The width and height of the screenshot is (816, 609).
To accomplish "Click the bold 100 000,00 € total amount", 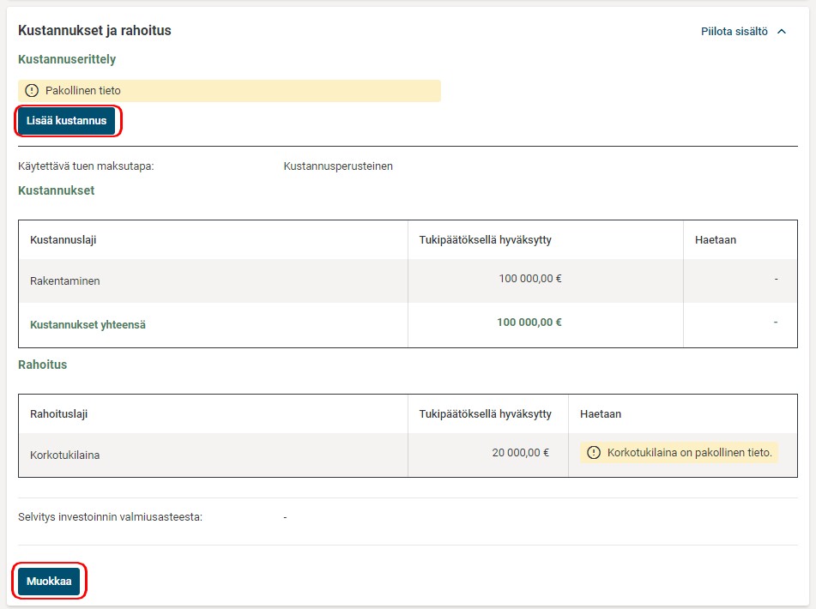I will [529, 323].
